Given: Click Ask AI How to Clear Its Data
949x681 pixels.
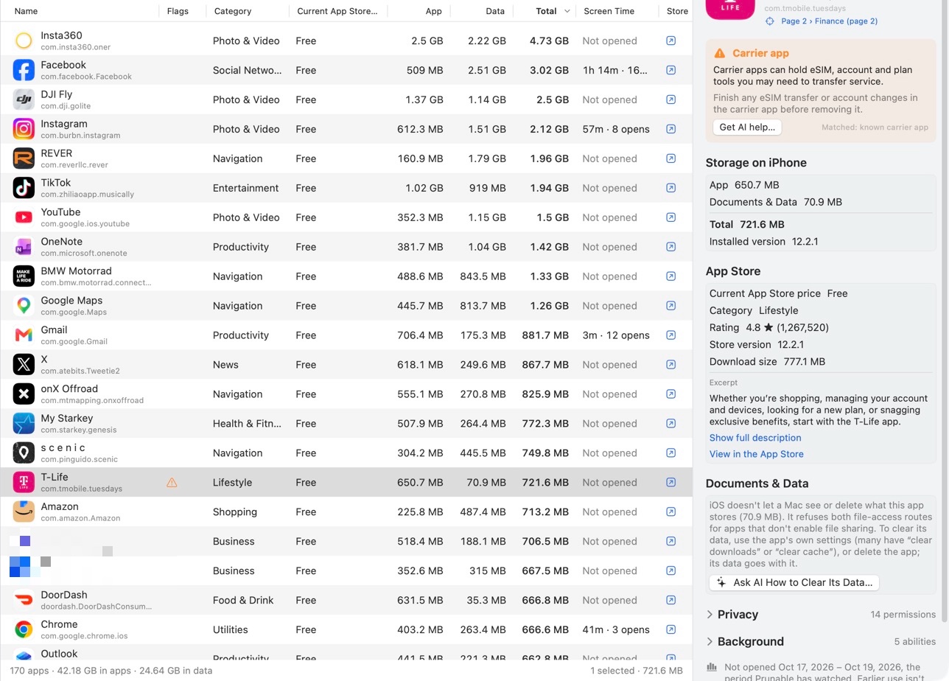Looking at the screenshot, I should click(794, 583).
